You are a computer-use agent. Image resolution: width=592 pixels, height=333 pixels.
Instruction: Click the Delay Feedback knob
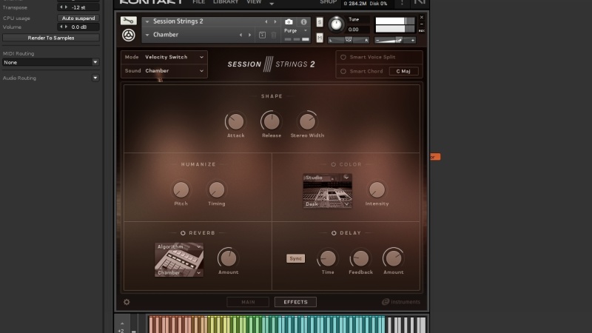point(360,258)
